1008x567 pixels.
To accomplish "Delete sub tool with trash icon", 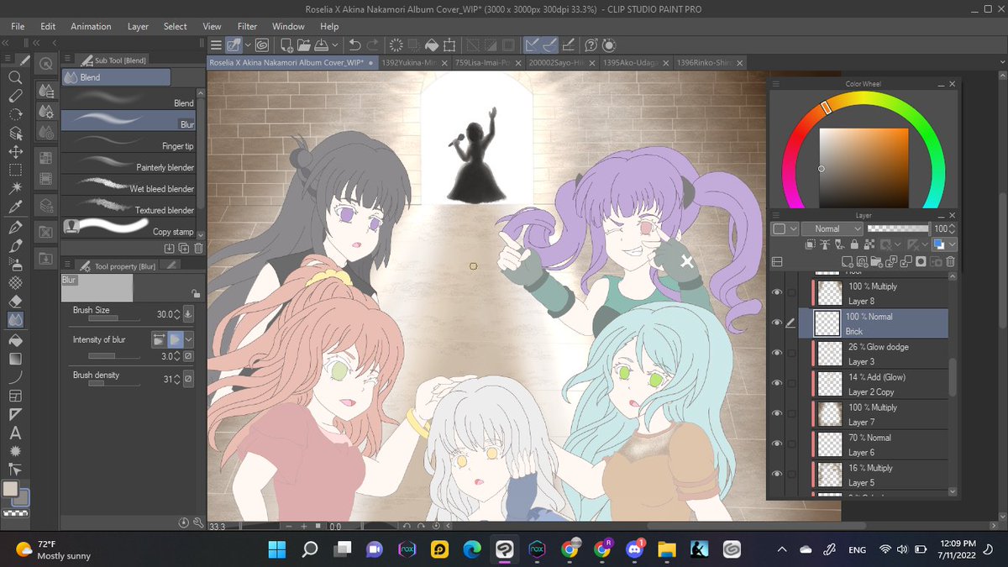I will tap(198, 248).
